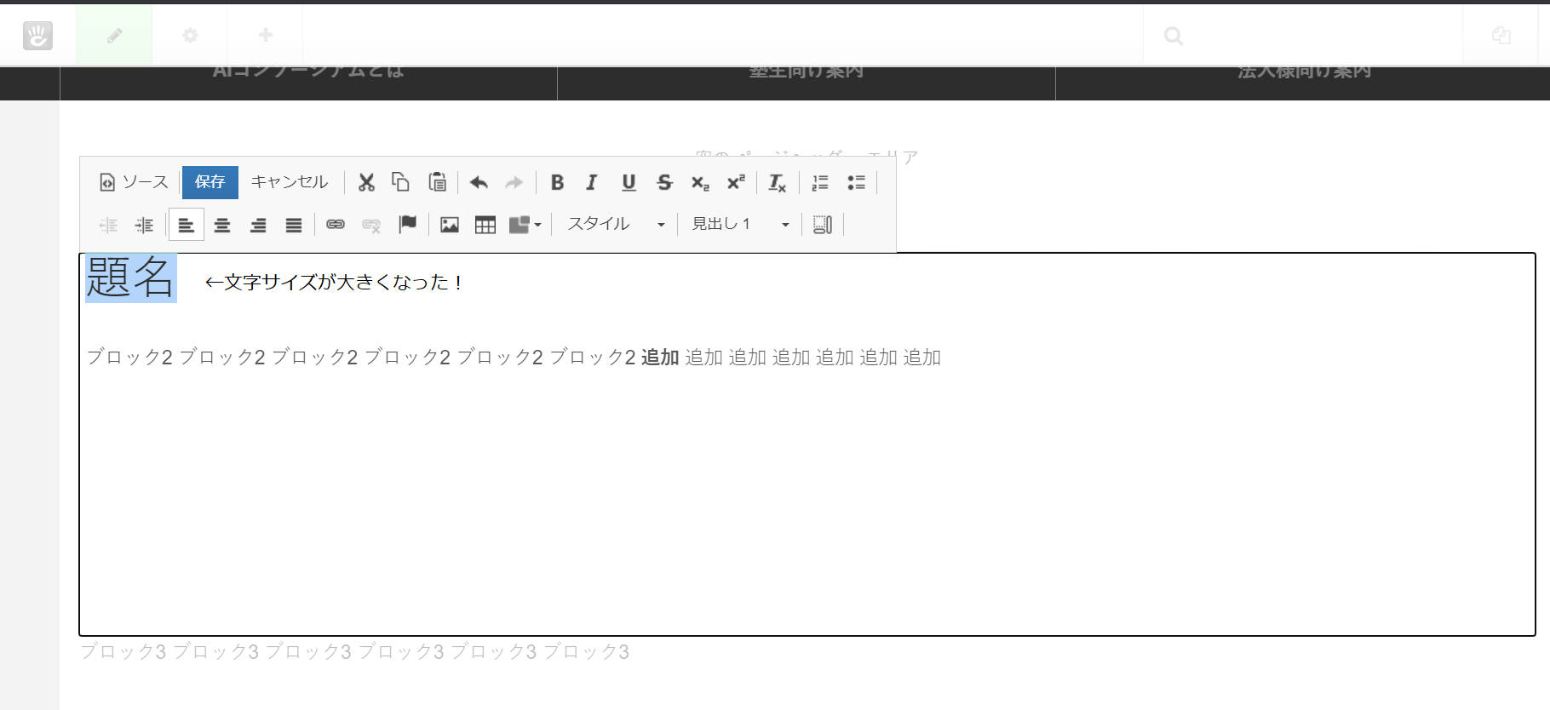Redo with the forward arrow icon

[x=514, y=182]
